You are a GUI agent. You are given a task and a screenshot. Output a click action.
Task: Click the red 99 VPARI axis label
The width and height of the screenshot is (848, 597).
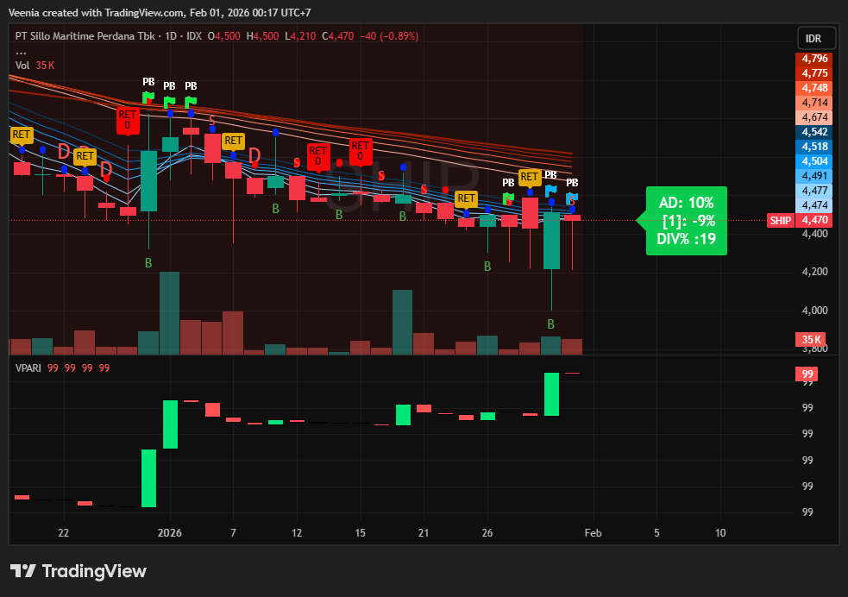click(807, 374)
